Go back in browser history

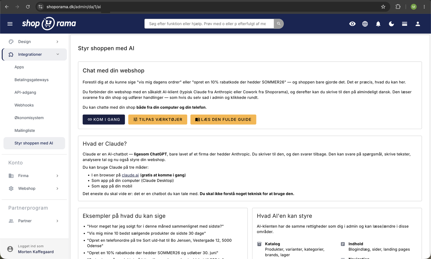point(7,6)
